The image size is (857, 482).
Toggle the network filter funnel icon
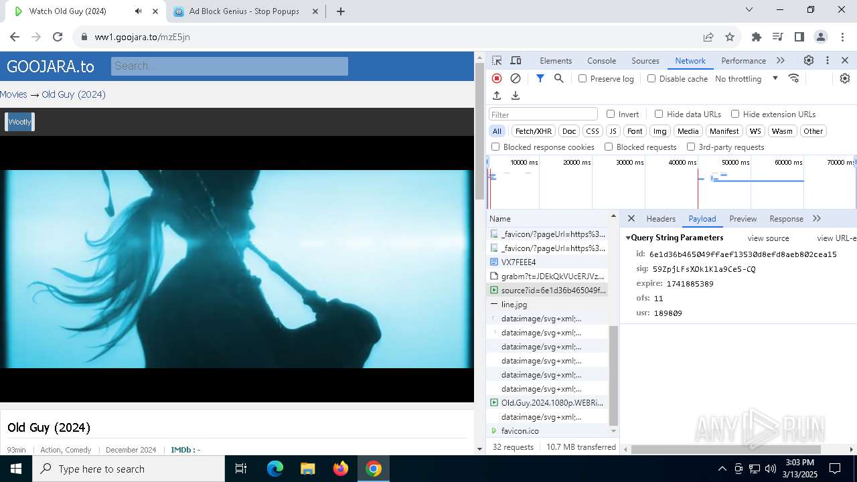(x=540, y=78)
